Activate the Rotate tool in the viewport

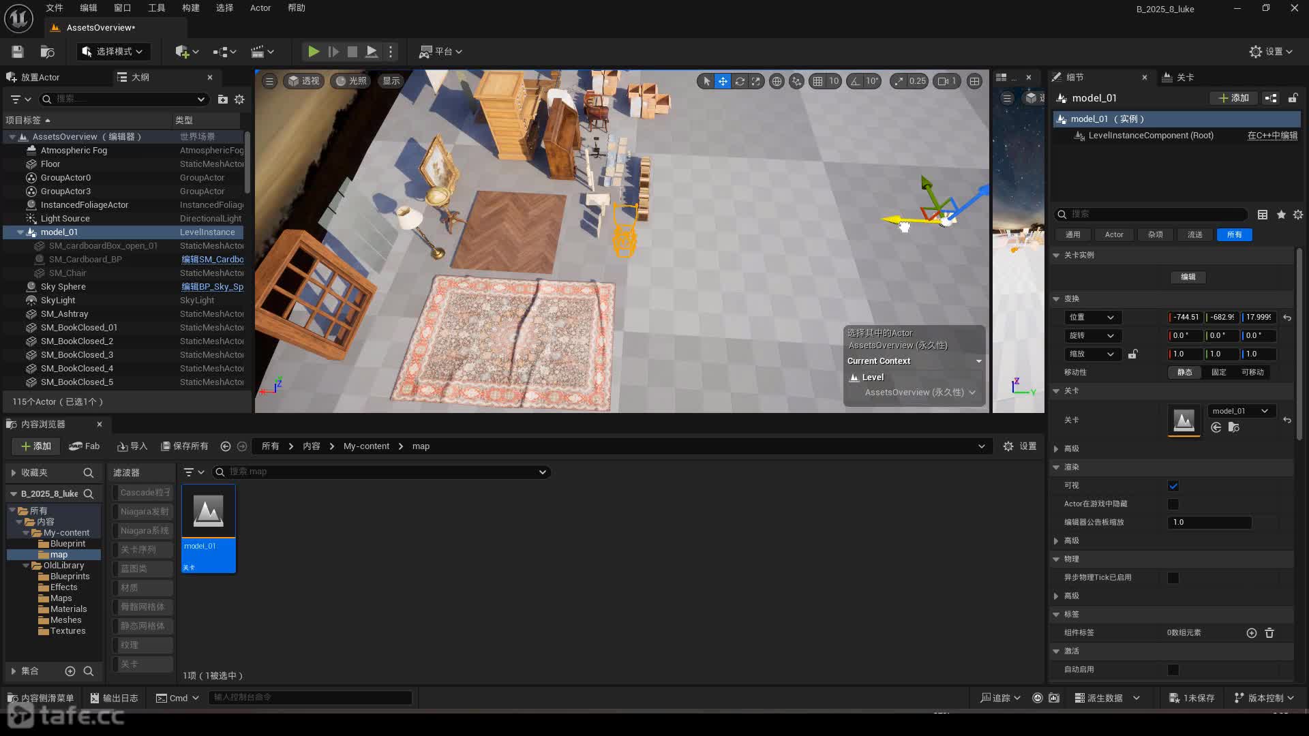click(x=740, y=81)
